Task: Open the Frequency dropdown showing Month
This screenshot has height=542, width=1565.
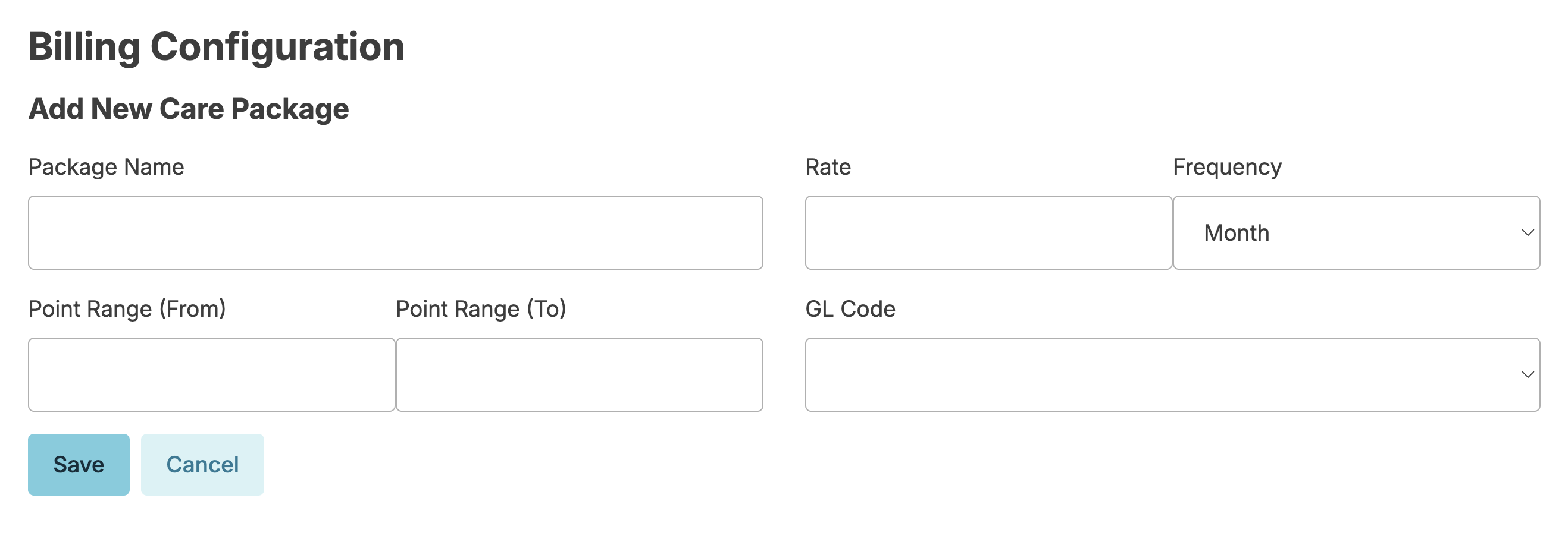Action: point(1356,232)
